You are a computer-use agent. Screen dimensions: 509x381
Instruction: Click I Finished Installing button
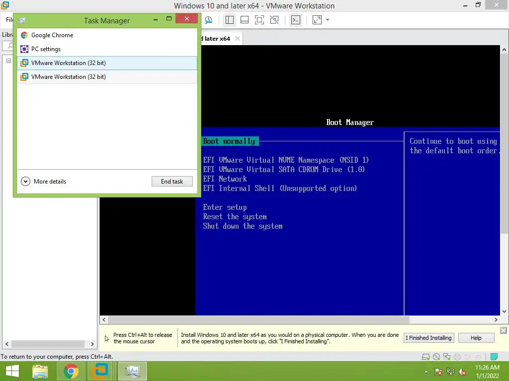tap(428, 338)
